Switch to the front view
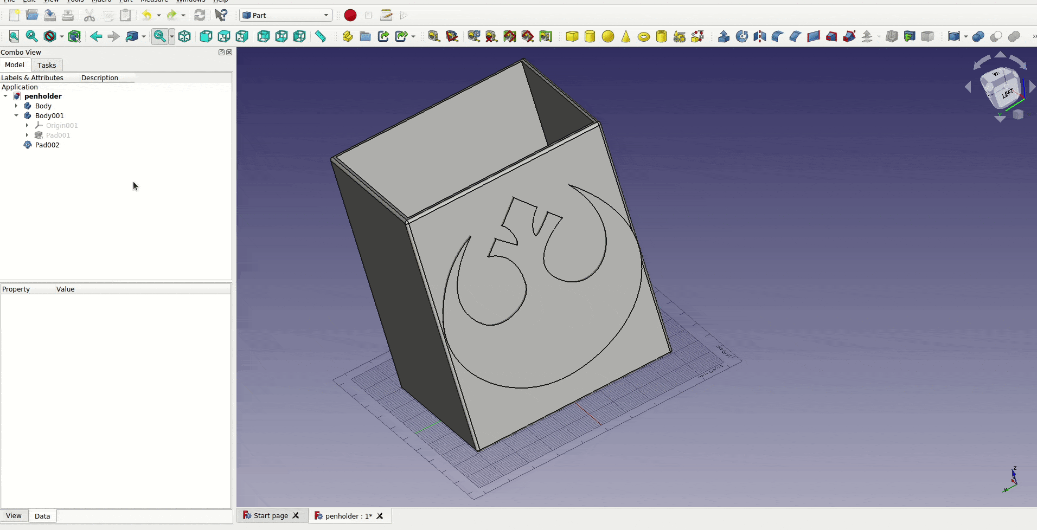Screen dimensions: 1037x530 point(206,36)
